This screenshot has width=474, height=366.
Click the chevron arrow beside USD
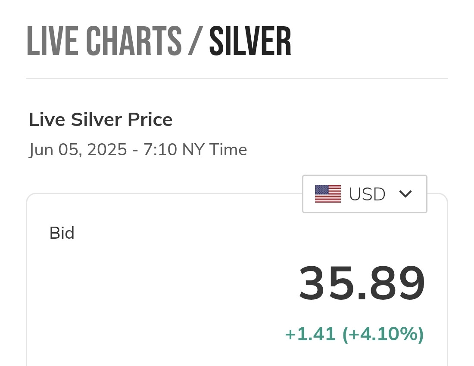(x=405, y=194)
